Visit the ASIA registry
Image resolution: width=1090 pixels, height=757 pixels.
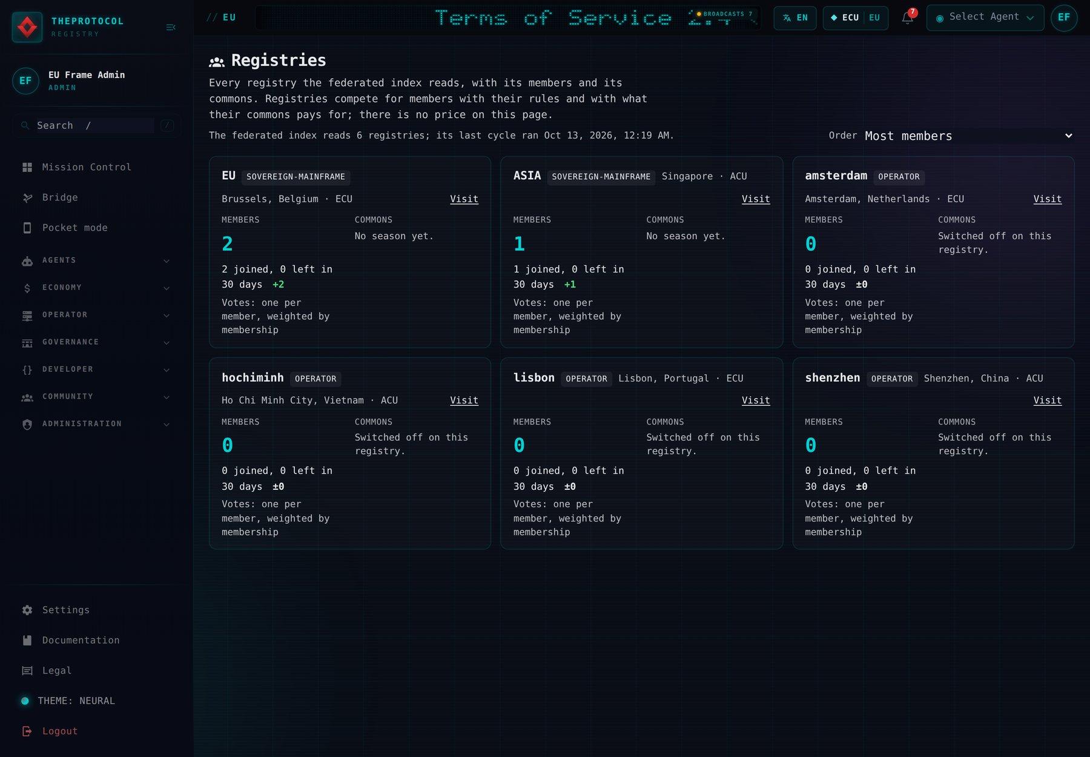(x=756, y=199)
